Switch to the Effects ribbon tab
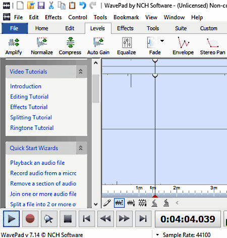Viewport: 227px width, 238px height. coord(125,28)
